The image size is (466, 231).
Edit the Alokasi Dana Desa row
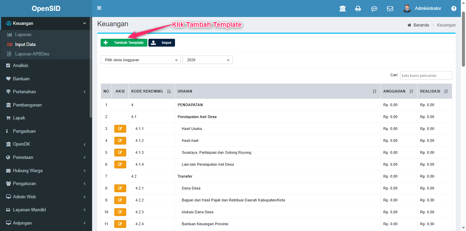point(120,212)
